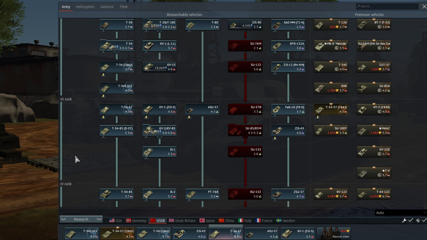This screenshot has height=240, width=427.
Task: Select premium SU-100Y vehicle
Action: click(331, 131)
